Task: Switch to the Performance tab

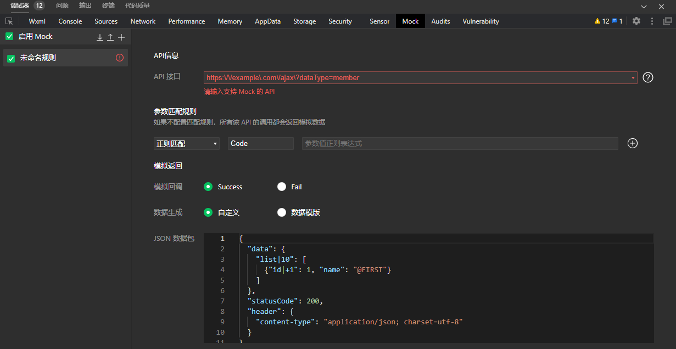Action: [x=187, y=21]
